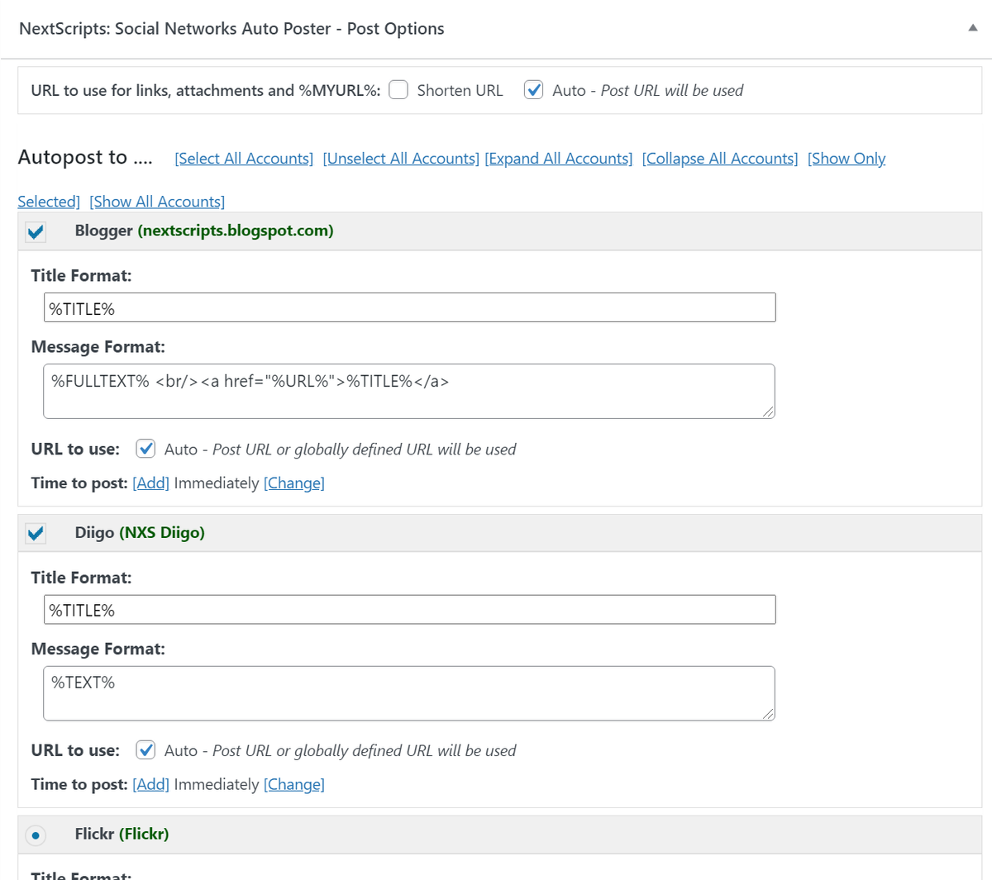
Task: Expand All Accounts link
Action: (559, 159)
